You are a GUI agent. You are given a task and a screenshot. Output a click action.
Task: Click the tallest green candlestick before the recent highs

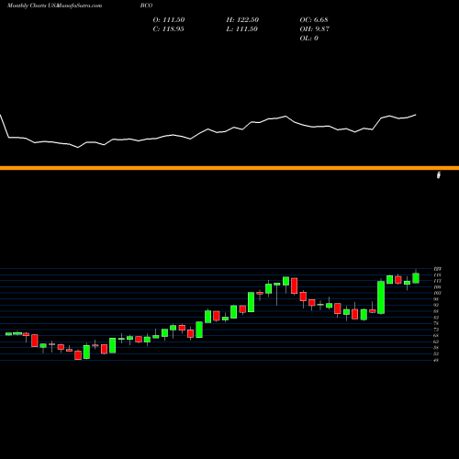[x=381, y=297]
